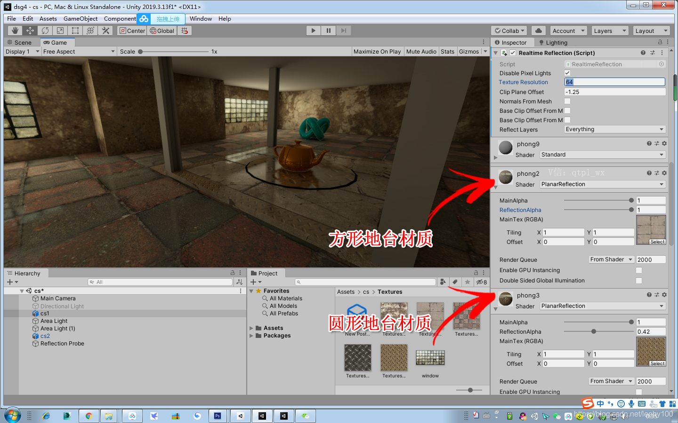
Task: Open the Layout dropdown
Action: pyautogui.click(x=651, y=31)
